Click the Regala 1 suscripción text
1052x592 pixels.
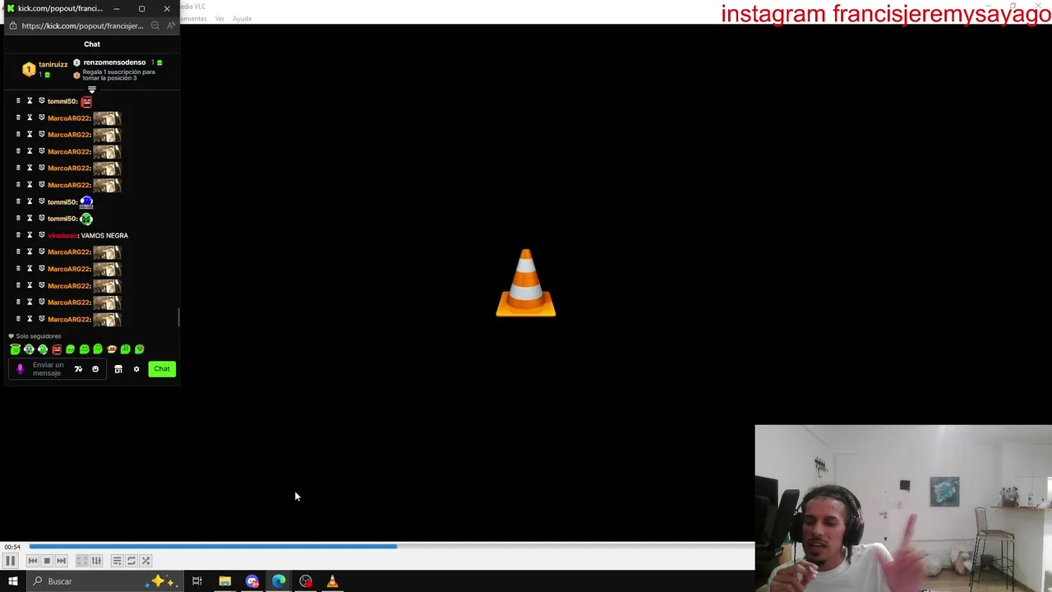118,75
